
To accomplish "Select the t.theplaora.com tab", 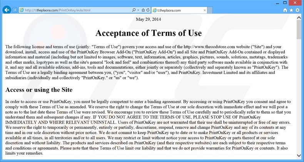I will 179,10.
